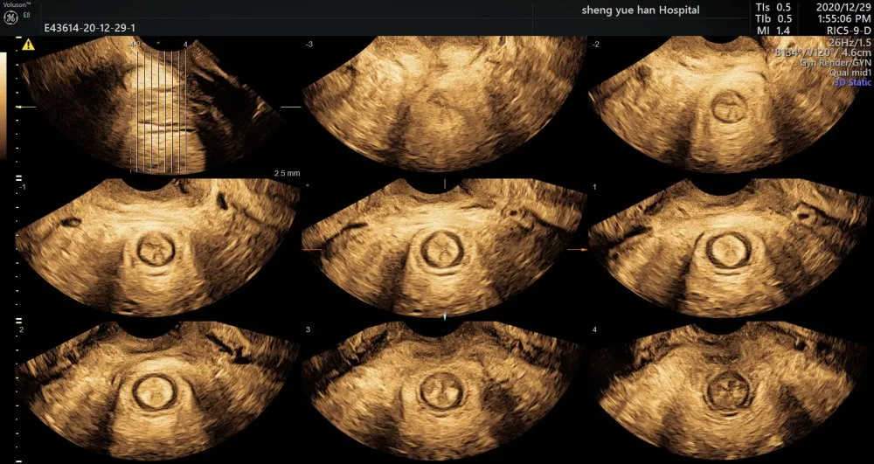Viewport: 874px width, 464px height.
Task: Click the B134°/V120°/4.6cm angle readout
Action: (x=822, y=53)
